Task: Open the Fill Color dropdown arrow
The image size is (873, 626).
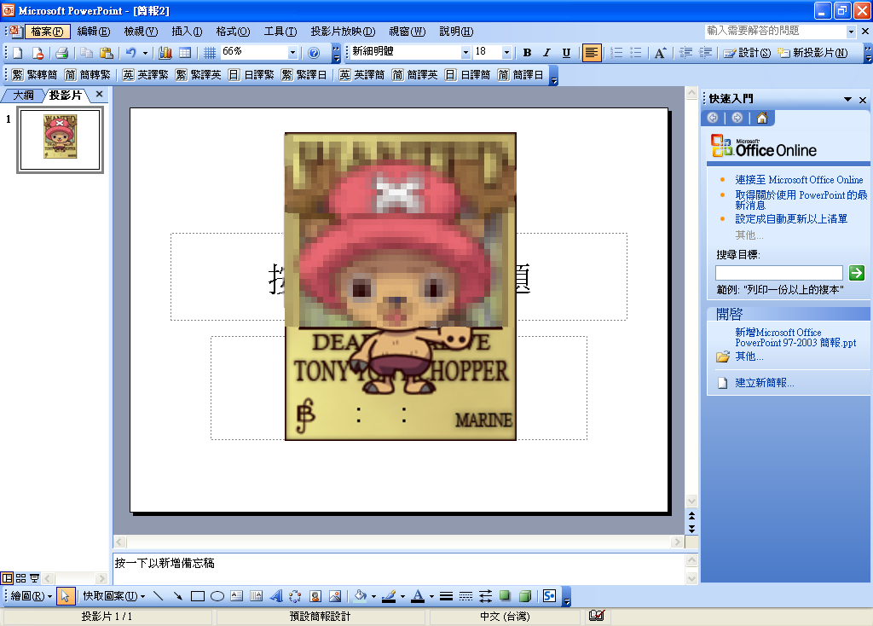Action: click(373, 596)
